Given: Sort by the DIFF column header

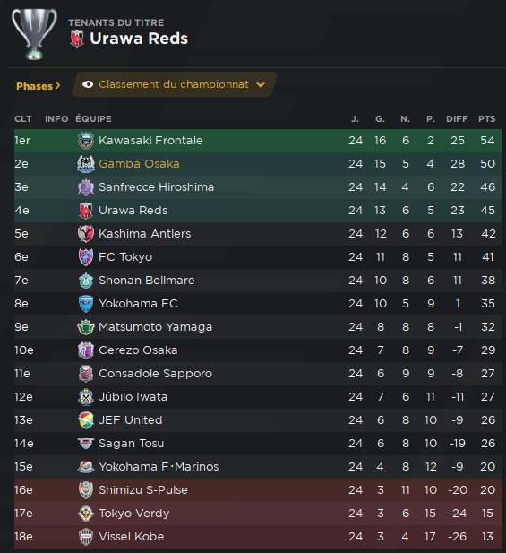Looking at the screenshot, I should pyautogui.click(x=457, y=119).
